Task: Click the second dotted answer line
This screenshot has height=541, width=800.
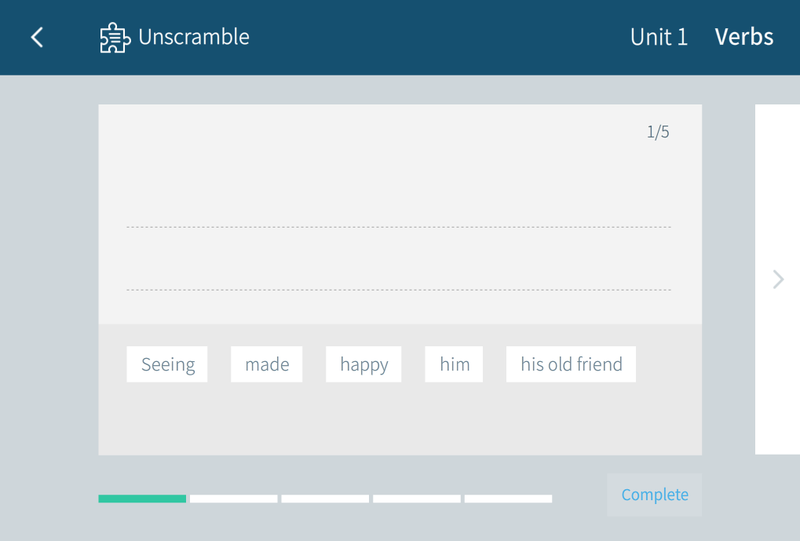Action: 399,289
